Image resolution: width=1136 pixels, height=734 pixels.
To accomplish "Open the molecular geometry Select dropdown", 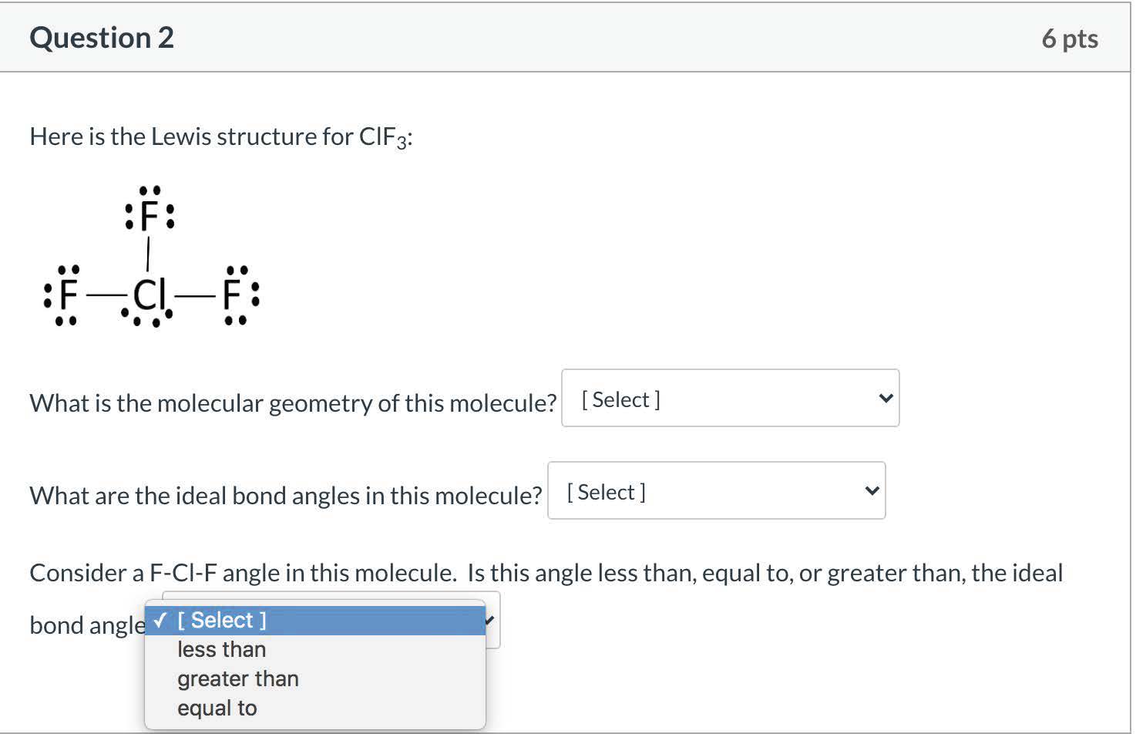I will (729, 399).
